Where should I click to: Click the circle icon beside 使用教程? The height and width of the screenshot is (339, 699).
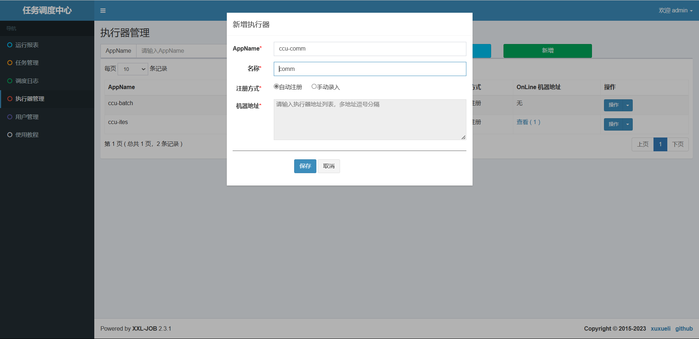10,135
